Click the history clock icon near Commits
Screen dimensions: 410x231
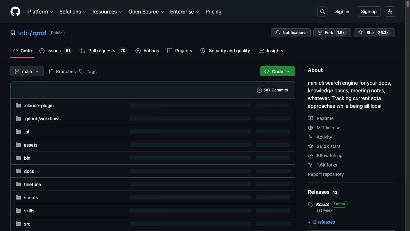(259, 90)
